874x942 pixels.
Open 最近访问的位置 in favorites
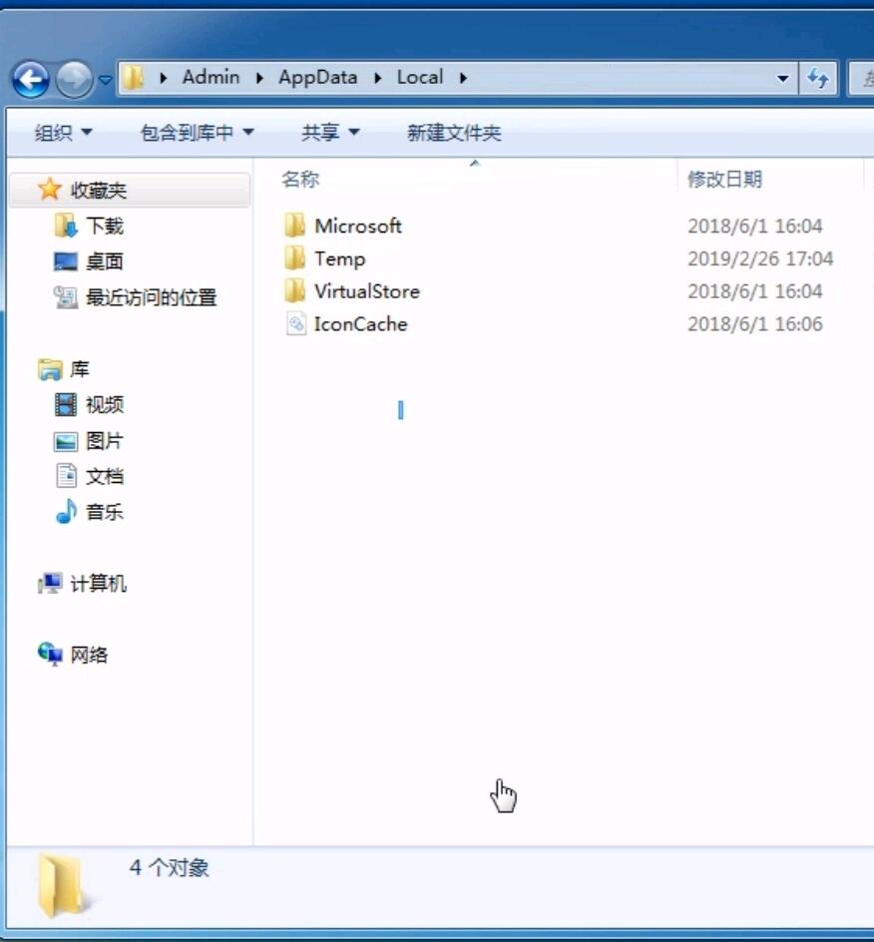tap(152, 297)
